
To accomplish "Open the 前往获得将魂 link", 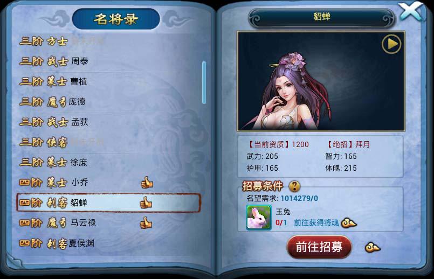I will [316, 222].
